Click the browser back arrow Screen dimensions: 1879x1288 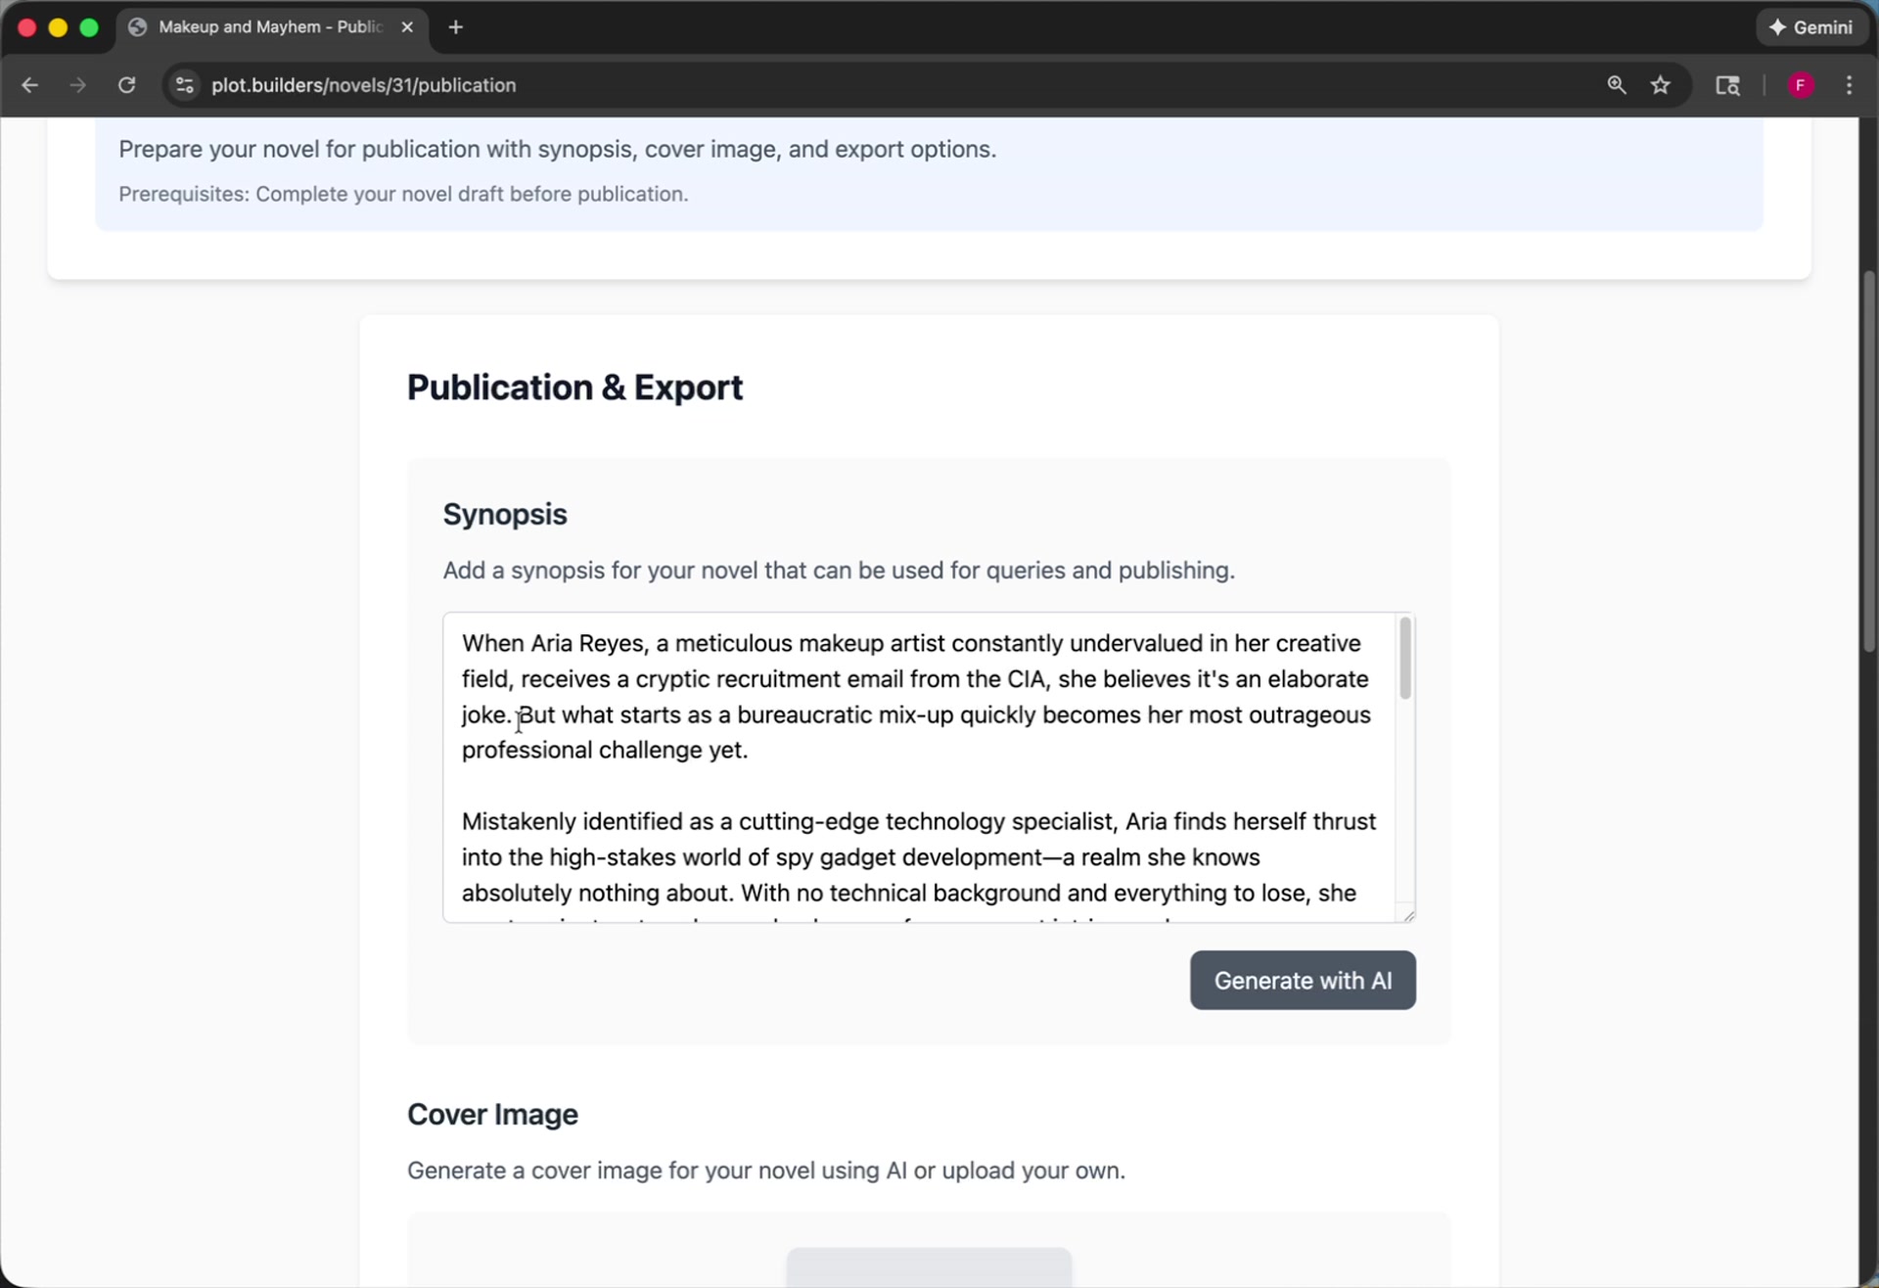click(30, 85)
